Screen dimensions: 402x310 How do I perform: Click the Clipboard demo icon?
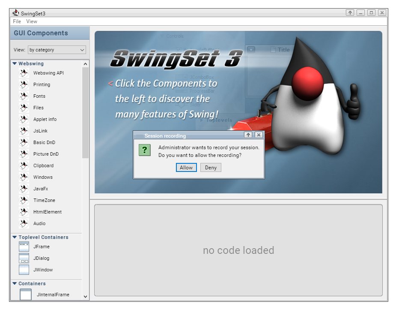click(x=24, y=166)
